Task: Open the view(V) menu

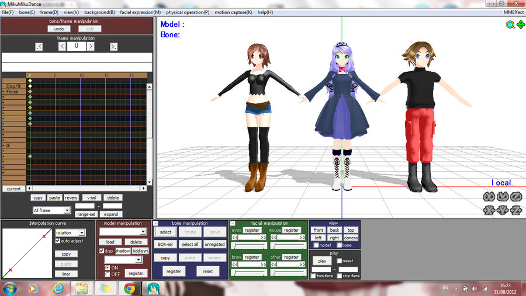Action: click(71, 12)
